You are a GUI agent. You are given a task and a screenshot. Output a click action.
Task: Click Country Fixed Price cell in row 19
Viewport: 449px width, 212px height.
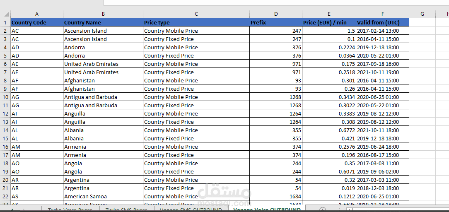click(196, 172)
